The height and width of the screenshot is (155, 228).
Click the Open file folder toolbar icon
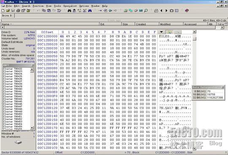point(8,11)
